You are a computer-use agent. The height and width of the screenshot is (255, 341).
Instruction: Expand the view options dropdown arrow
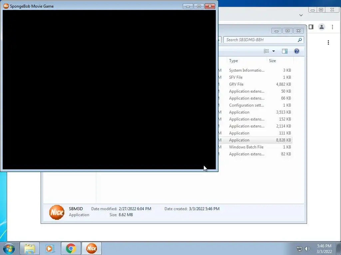click(x=274, y=51)
